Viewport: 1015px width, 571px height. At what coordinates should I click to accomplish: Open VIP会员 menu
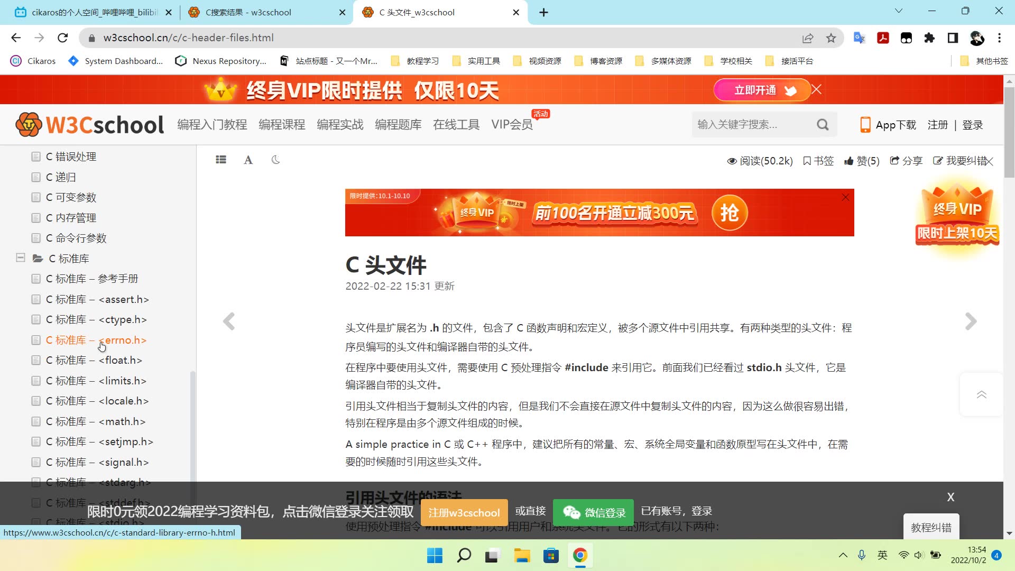[512, 125]
